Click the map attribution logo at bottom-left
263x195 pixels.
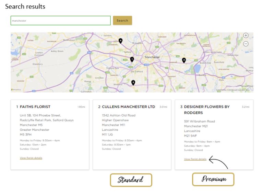[x=16, y=90]
